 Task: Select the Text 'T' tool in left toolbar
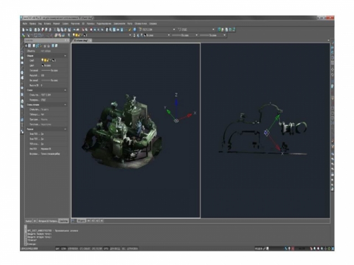point(22,125)
